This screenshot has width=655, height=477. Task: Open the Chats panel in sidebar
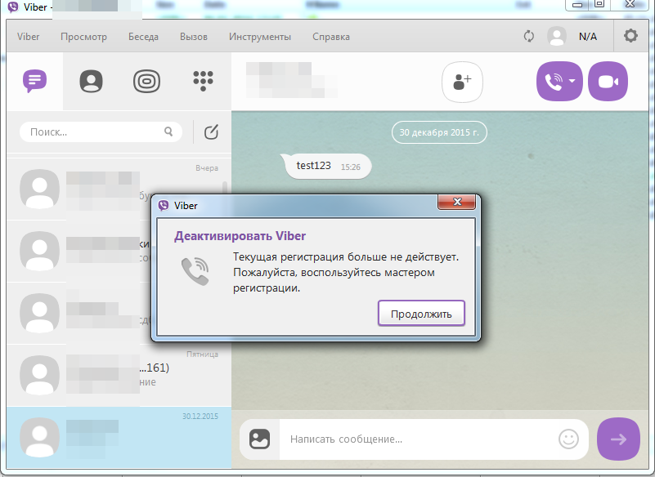pyautogui.click(x=34, y=82)
